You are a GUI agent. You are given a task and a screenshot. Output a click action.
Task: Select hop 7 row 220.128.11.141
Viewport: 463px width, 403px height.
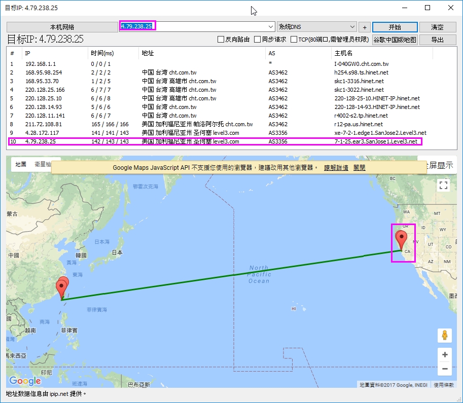(219, 116)
